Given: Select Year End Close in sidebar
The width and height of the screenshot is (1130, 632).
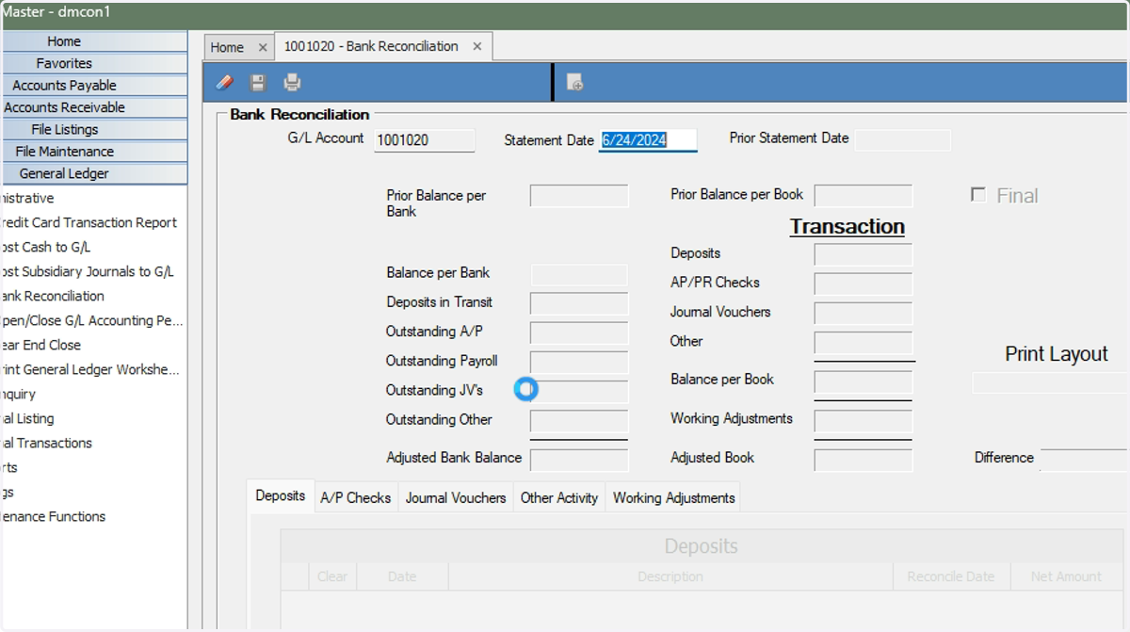Looking at the screenshot, I should click(41, 345).
